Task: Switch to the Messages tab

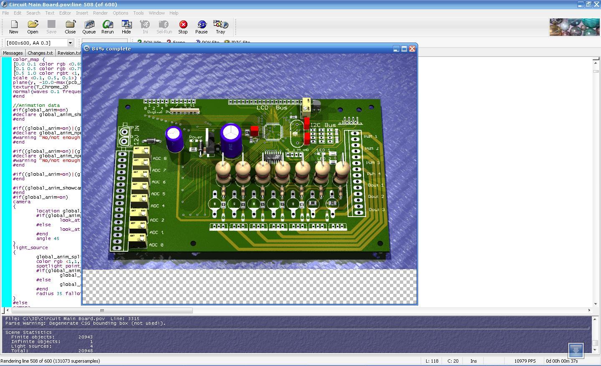Action: 13,53
